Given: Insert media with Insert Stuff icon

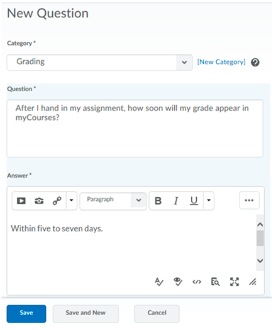Looking at the screenshot, I should pyautogui.click(x=21, y=200).
